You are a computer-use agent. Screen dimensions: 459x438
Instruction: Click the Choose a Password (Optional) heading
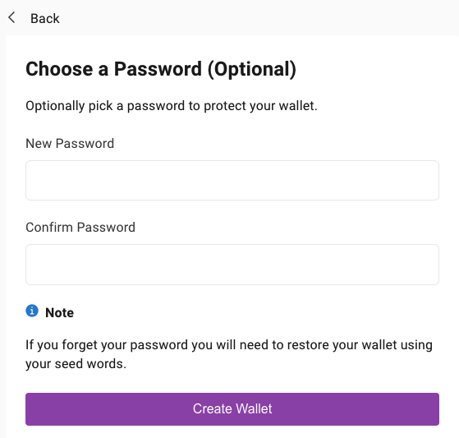tap(161, 69)
